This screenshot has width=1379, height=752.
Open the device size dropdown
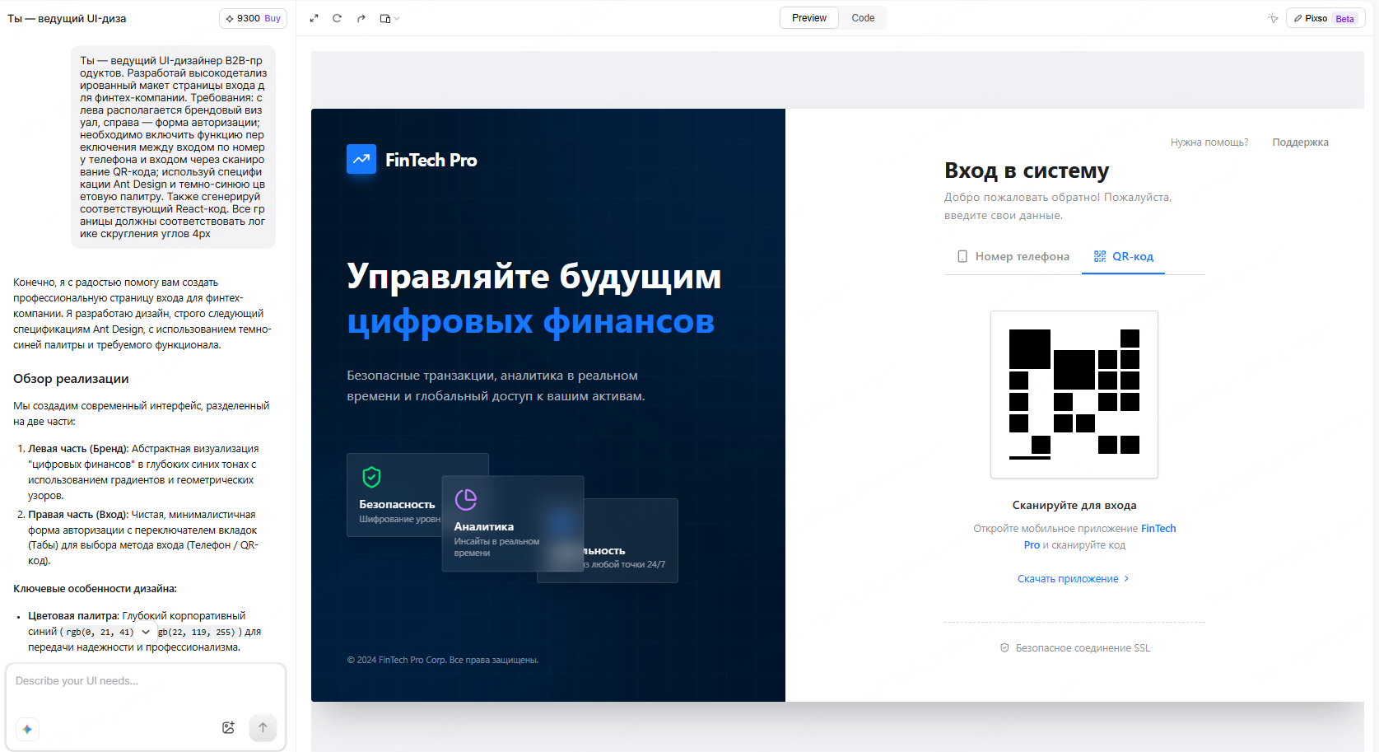click(389, 18)
